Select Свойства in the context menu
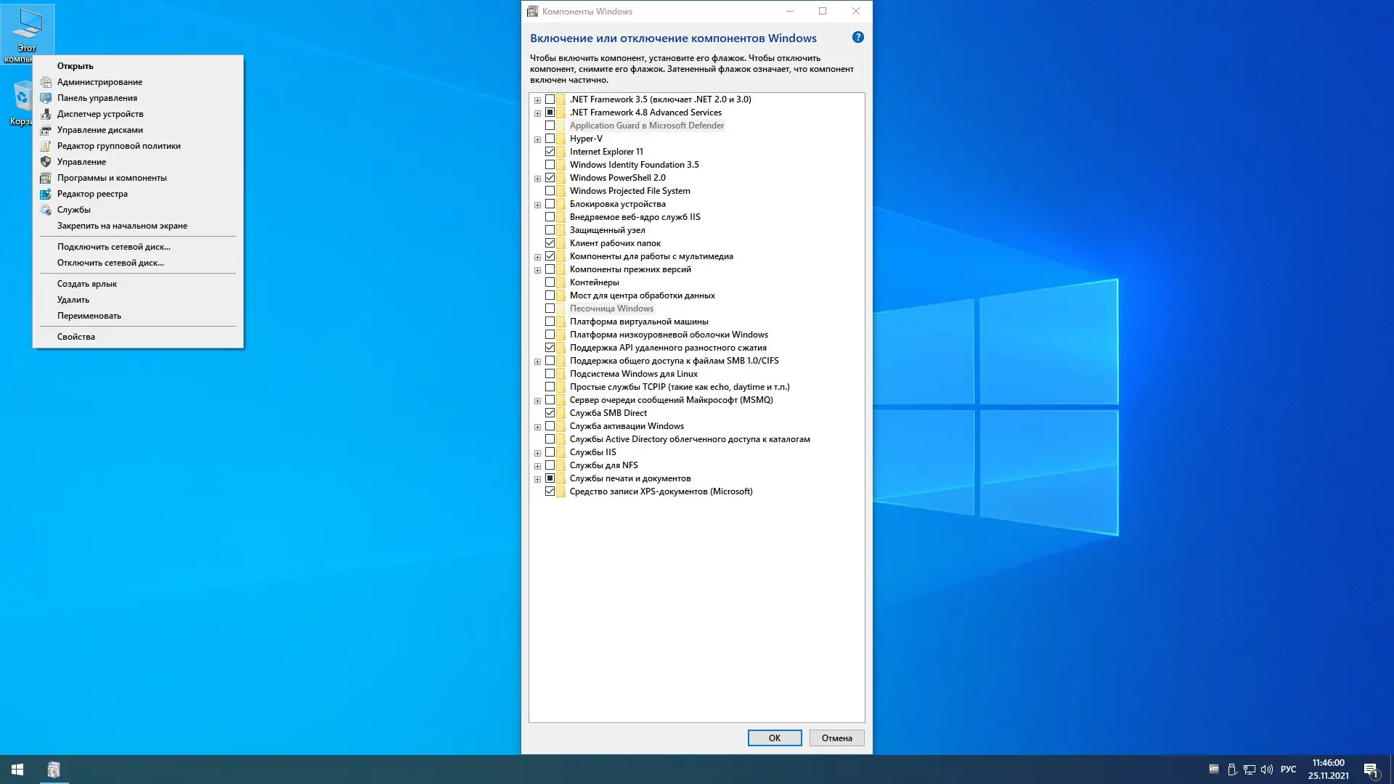The height and width of the screenshot is (784, 1394). click(76, 337)
